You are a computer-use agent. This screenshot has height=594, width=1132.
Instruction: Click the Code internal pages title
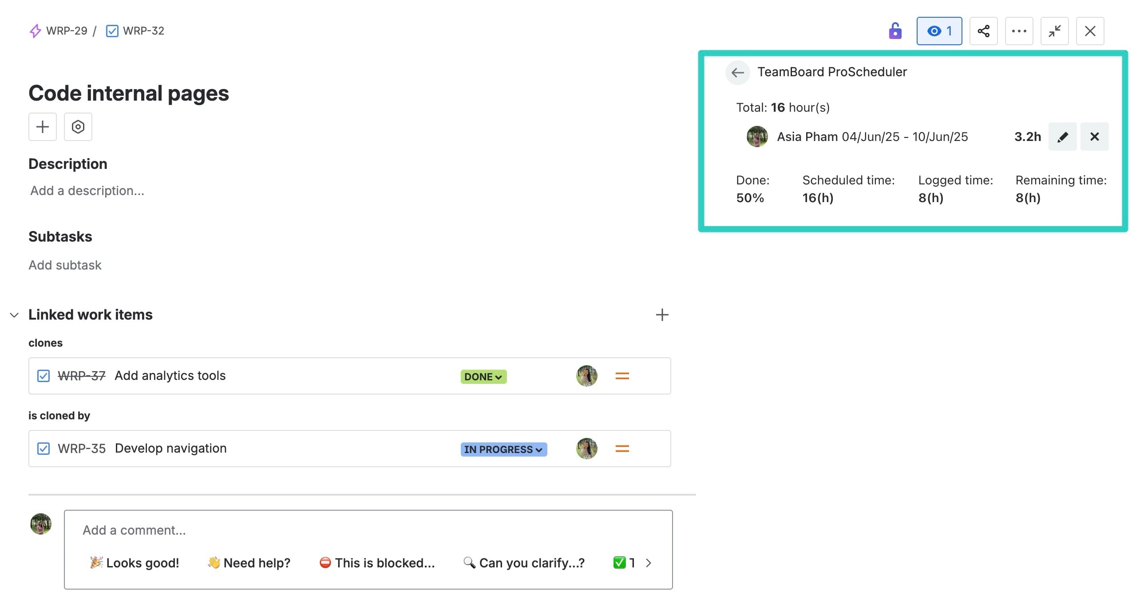[129, 93]
